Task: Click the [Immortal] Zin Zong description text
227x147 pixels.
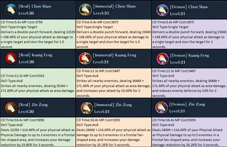Action: (113, 132)
